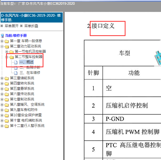Expand 第一章 车辆一般信息 node
The image size is (161, 160).
(2, 41)
